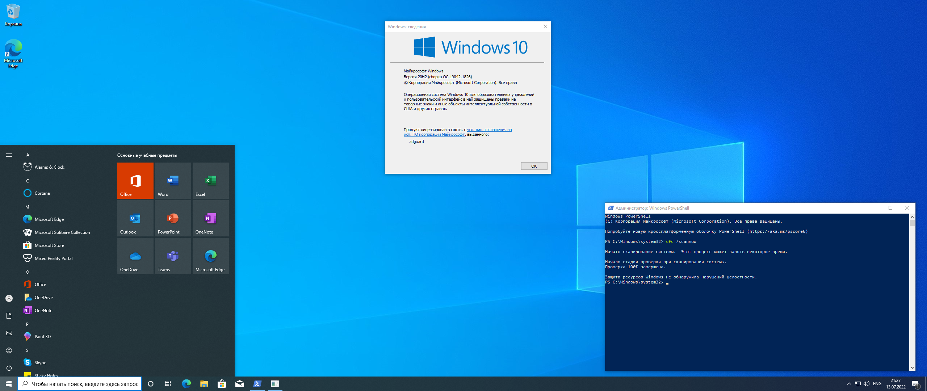Open Microsoft Edge in app list
The width and height of the screenshot is (927, 391).
(65, 219)
